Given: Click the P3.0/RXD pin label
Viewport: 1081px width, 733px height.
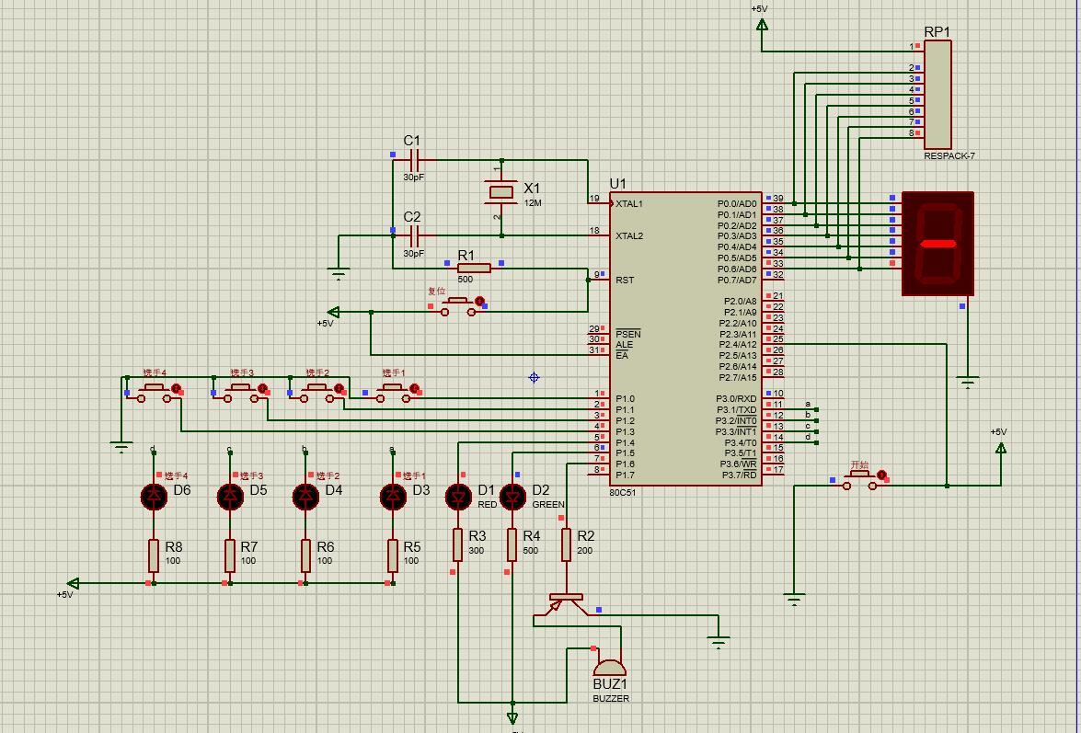Looking at the screenshot, I should (x=736, y=399).
